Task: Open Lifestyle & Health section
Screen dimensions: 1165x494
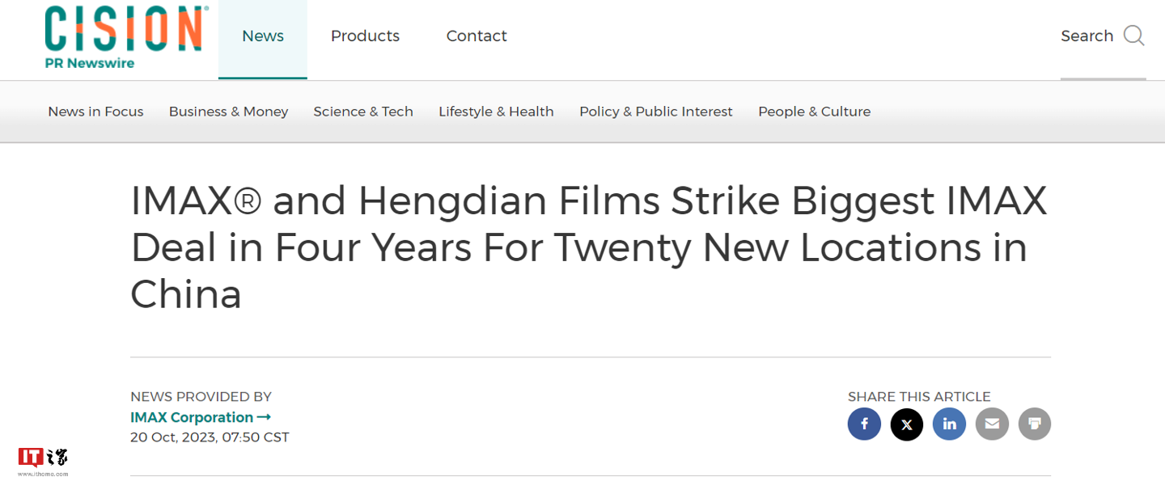Action: pos(496,112)
